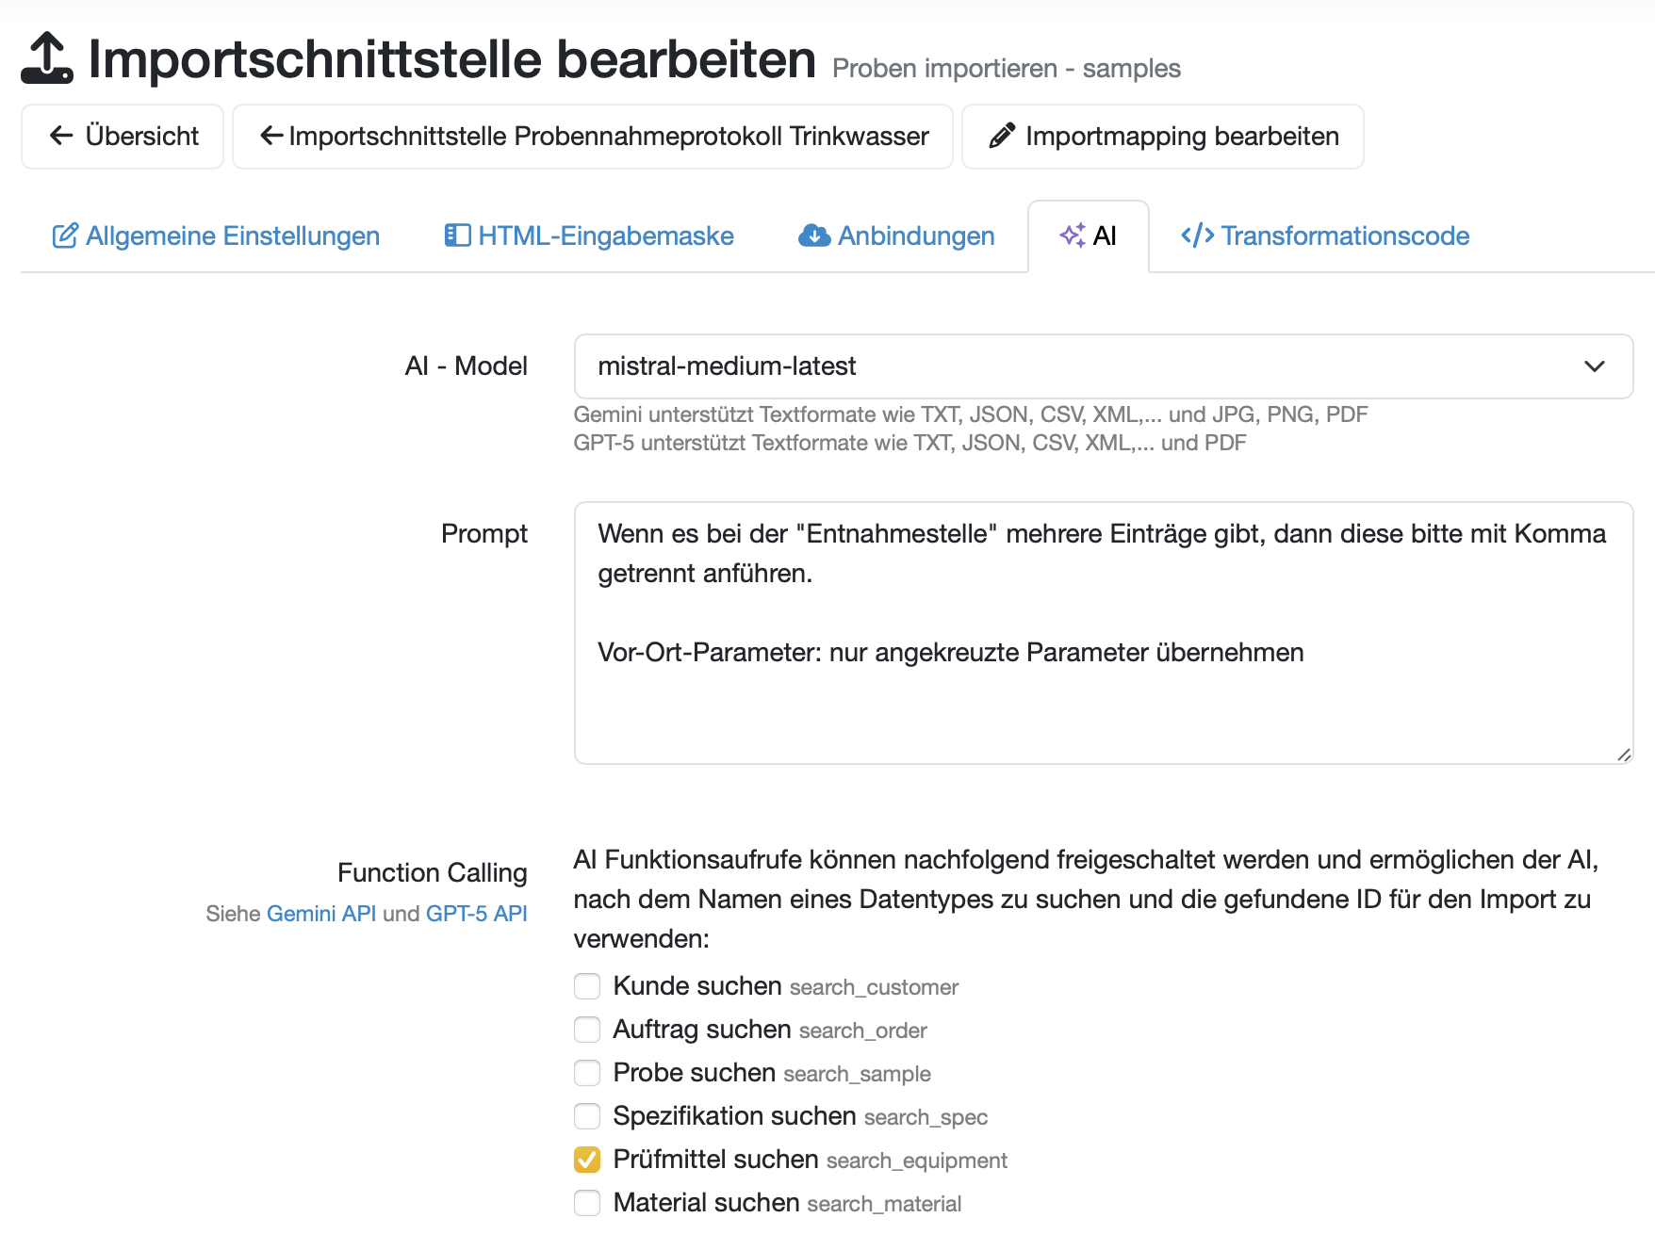Click the cloud download icon beside Anbindungen
Viewport: 1655px width, 1234px height.
tap(814, 235)
